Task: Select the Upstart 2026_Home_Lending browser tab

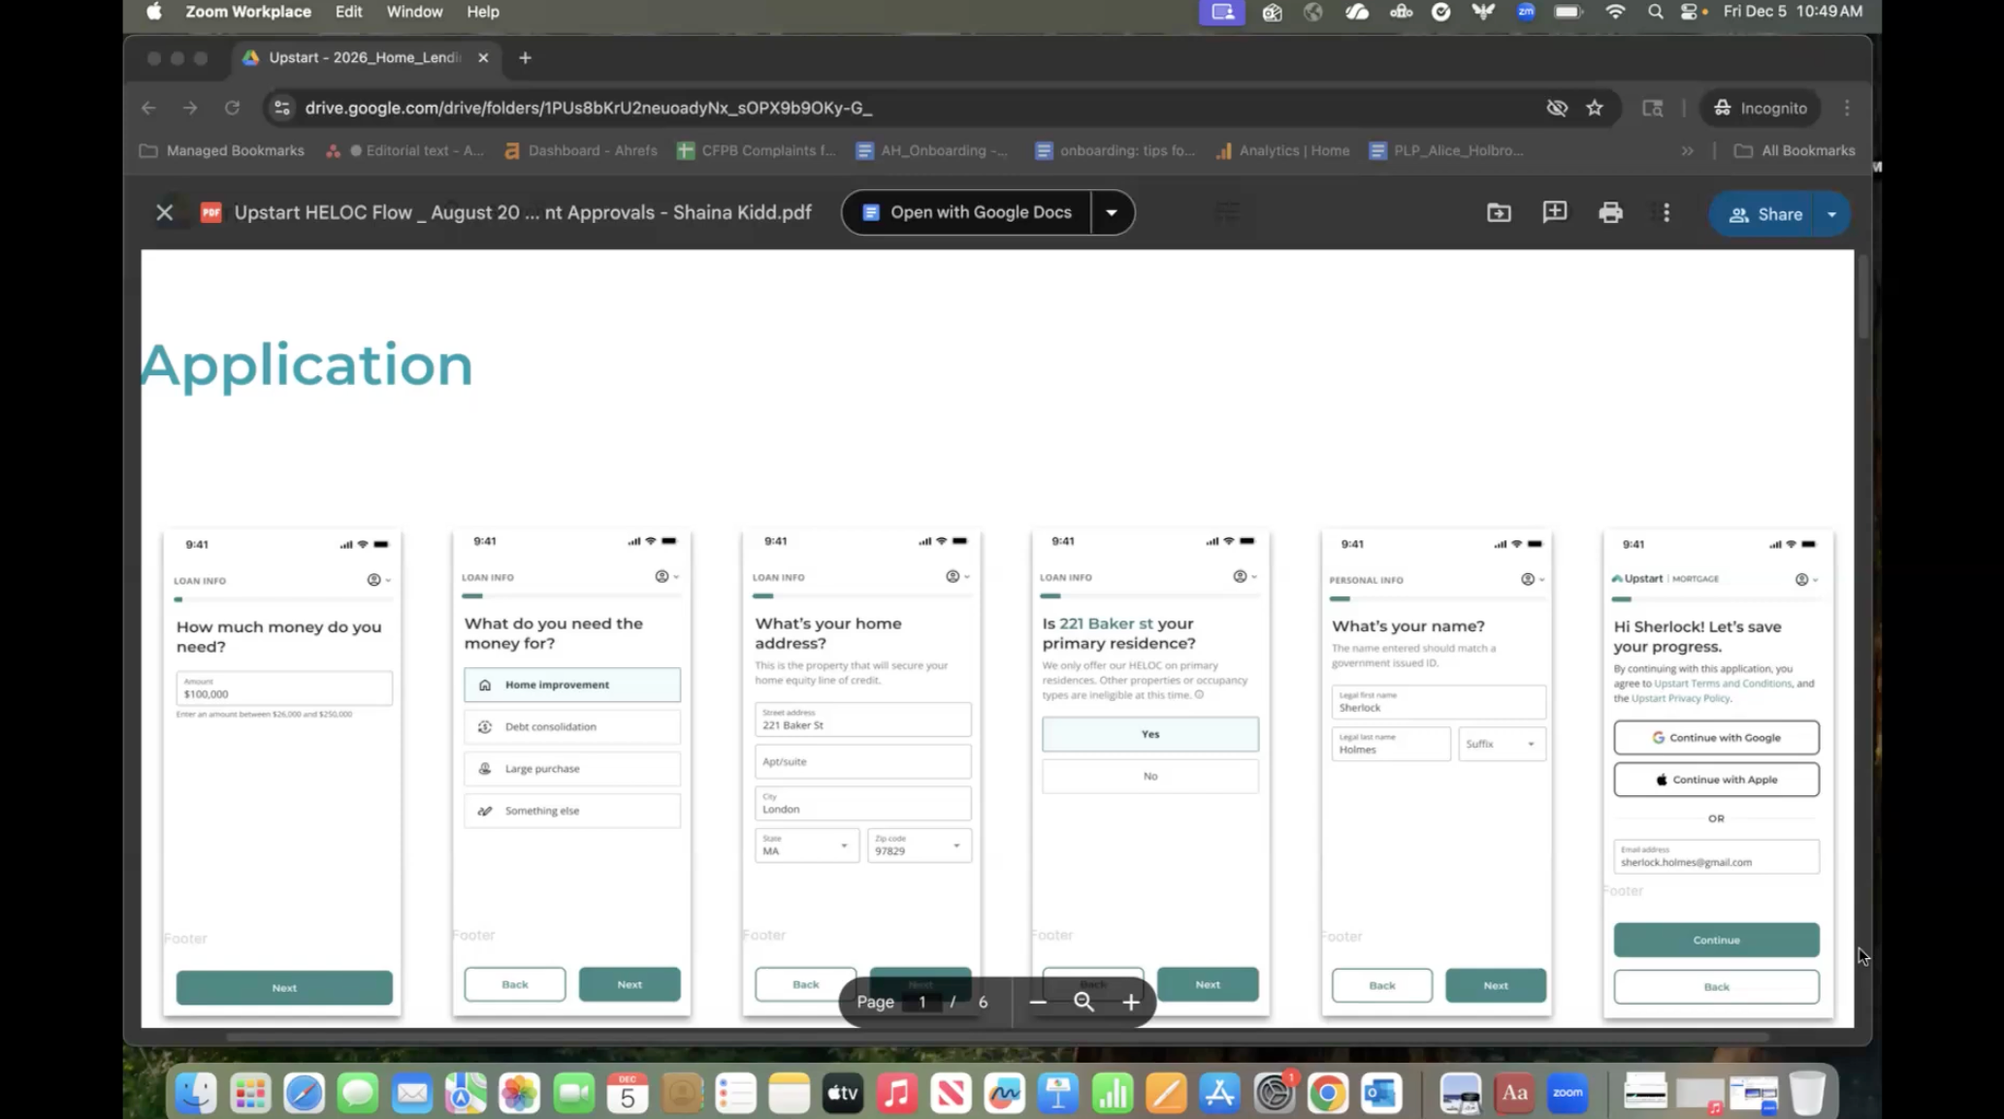Action: (359, 57)
